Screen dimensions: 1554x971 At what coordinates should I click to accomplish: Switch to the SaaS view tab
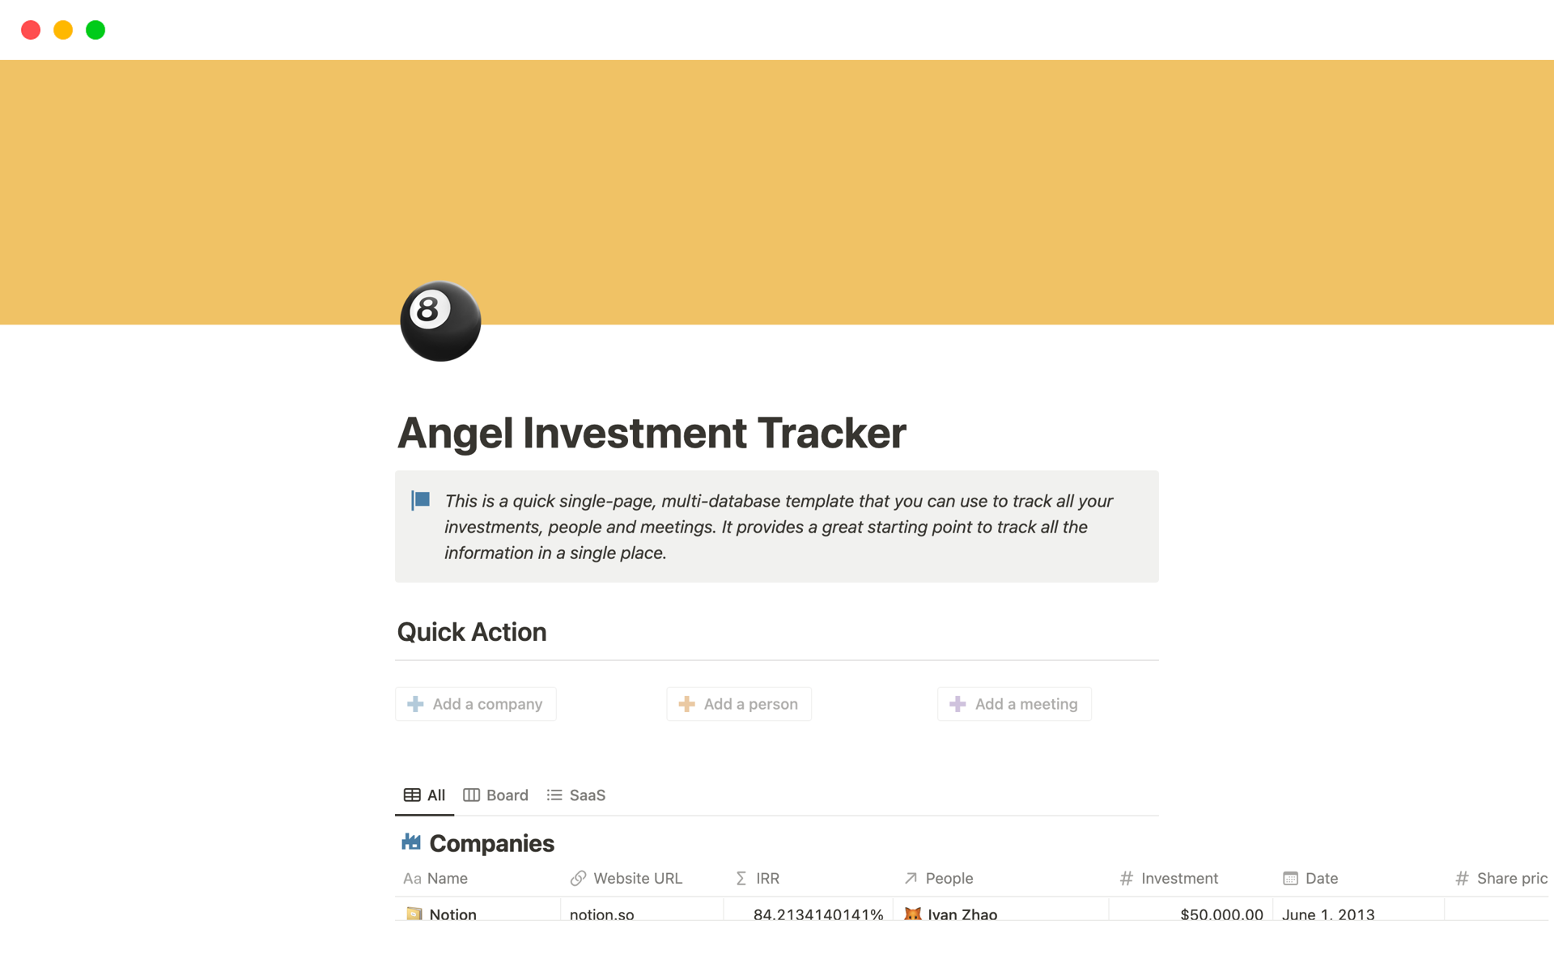coord(576,795)
